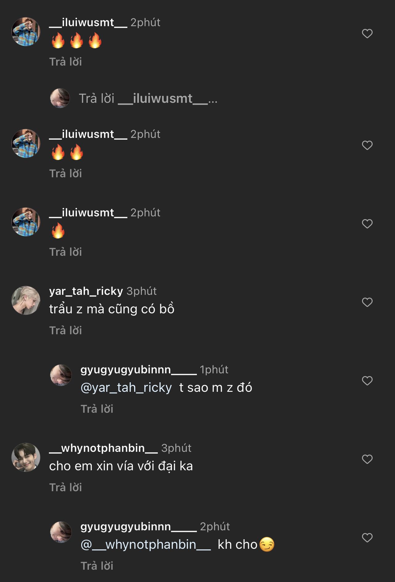Tap __whynotphanbin__'s avatar

pyautogui.click(x=26, y=457)
